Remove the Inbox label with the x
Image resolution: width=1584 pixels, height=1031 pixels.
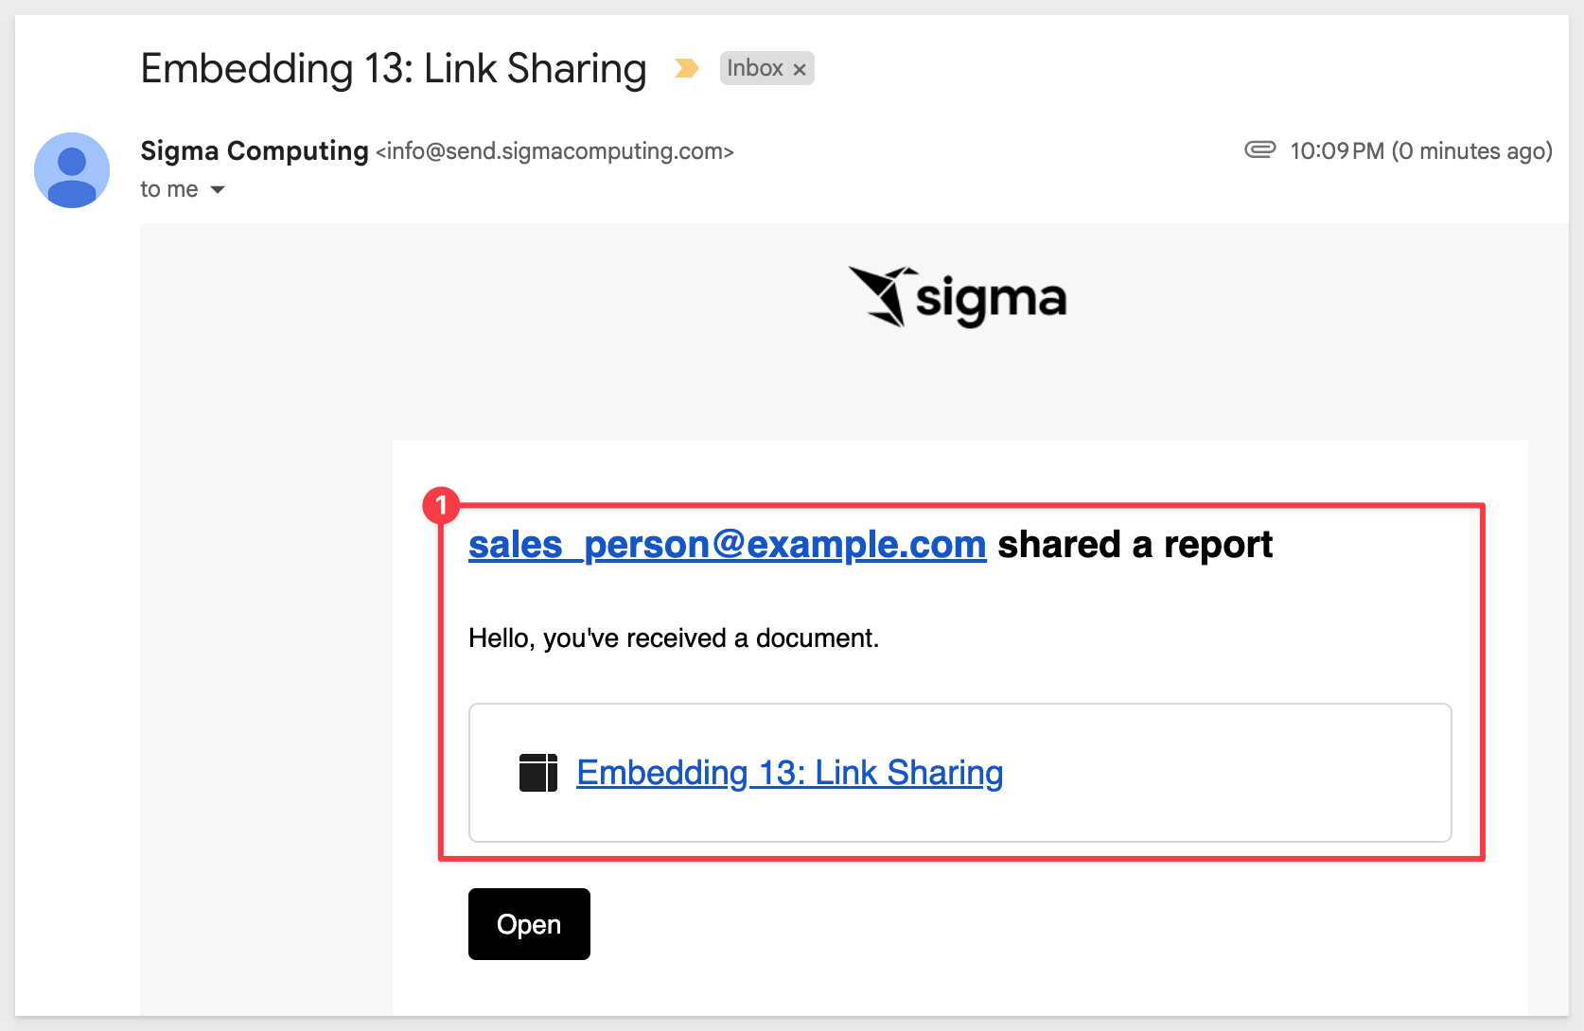(800, 69)
